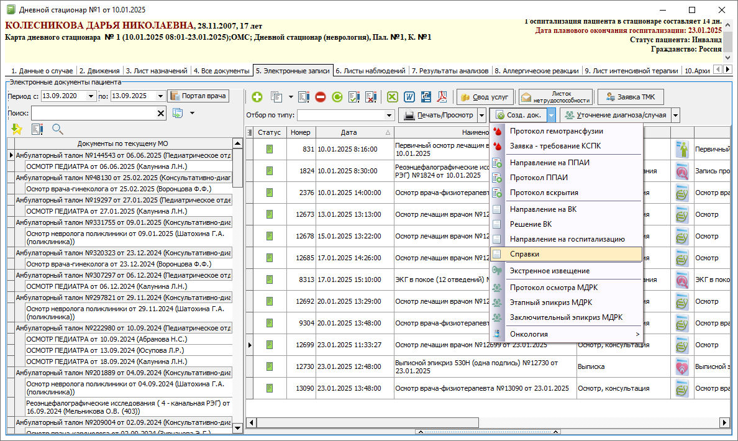Click the green status icon in row 1824
Screen dimensions: 738x441
pyautogui.click(x=270, y=171)
